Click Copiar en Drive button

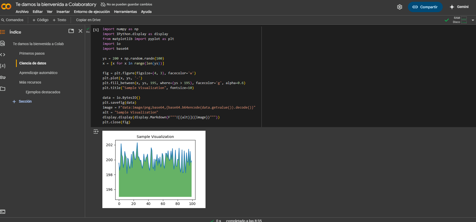pyautogui.click(x=88, y=20)
